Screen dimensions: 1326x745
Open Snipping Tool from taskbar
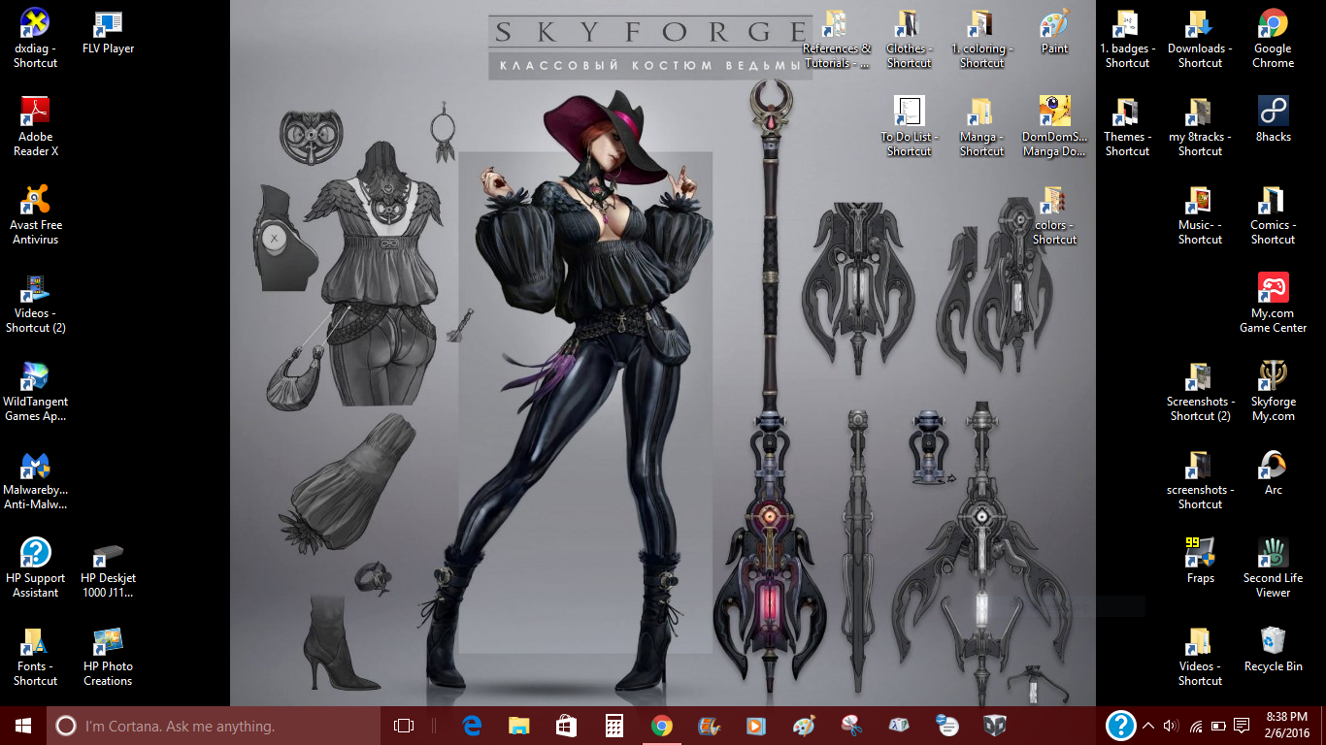[851, 726]
